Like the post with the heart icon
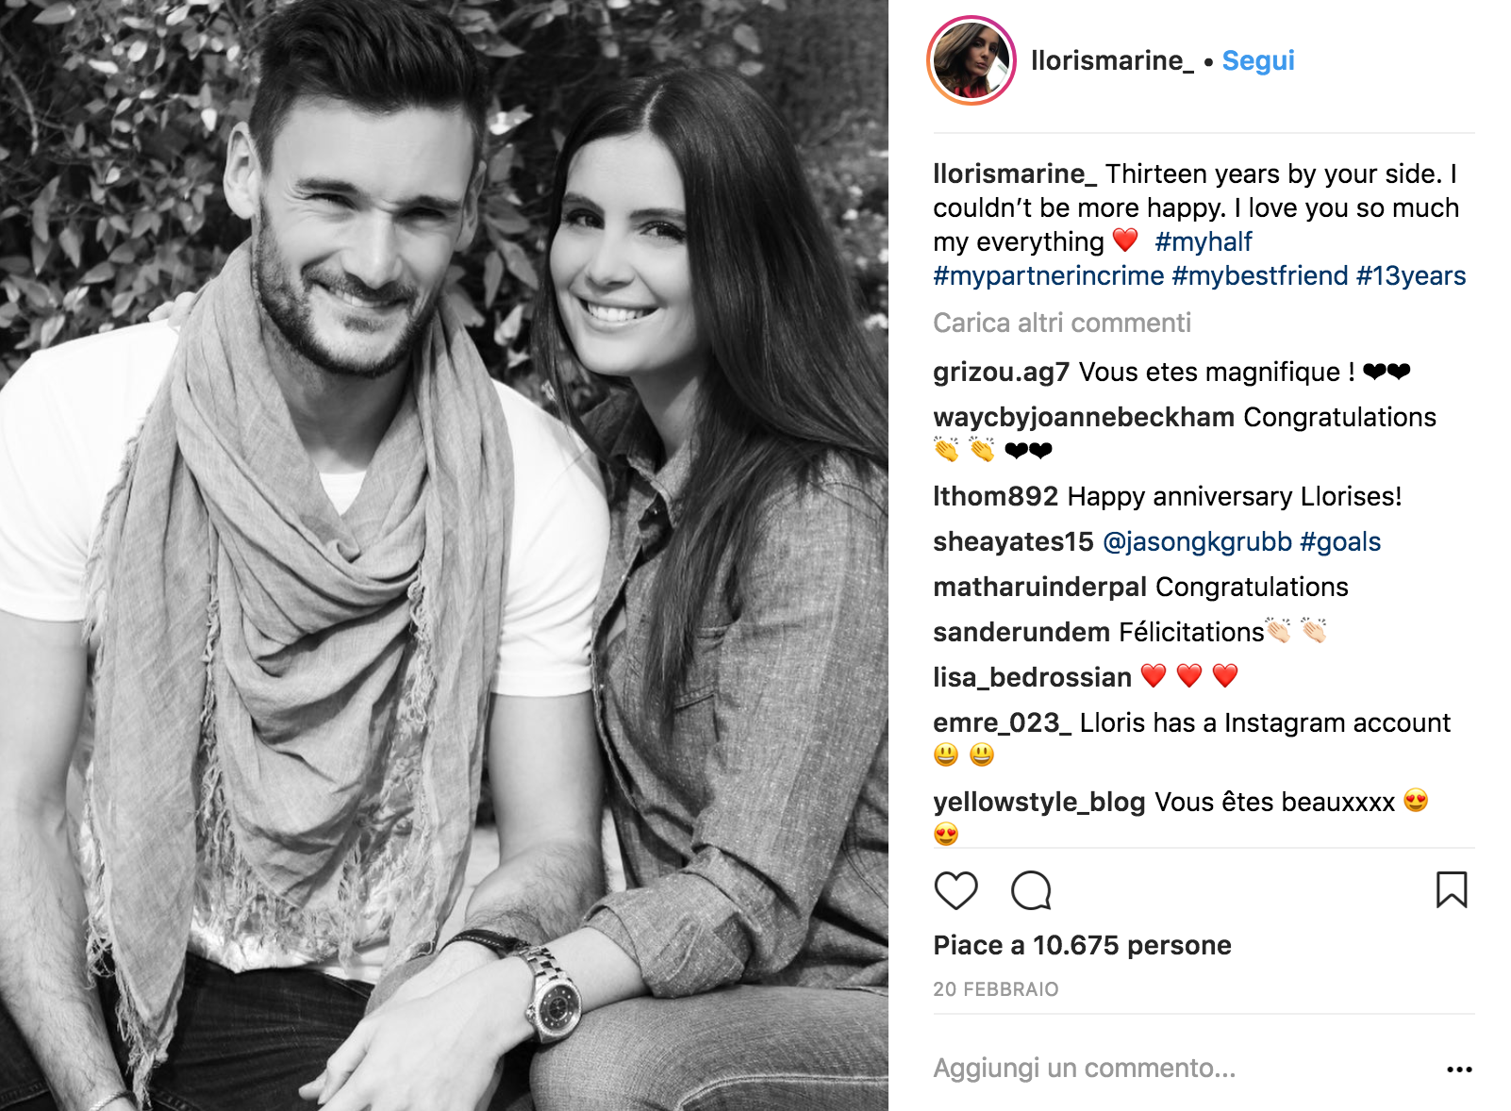The width and height of the screenshot is (1511, 1111). point(955,890)
